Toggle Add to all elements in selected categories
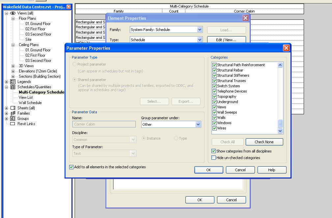The width and height of the screenshot is (332, 218). click(71, 167)
